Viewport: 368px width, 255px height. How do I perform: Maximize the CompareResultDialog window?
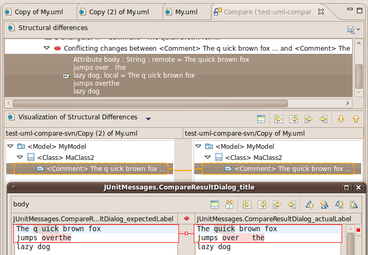click(346, 187)
